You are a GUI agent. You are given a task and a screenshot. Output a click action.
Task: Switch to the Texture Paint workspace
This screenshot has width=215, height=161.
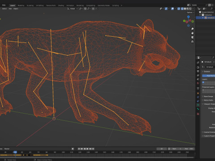click(x=51, y=5)
